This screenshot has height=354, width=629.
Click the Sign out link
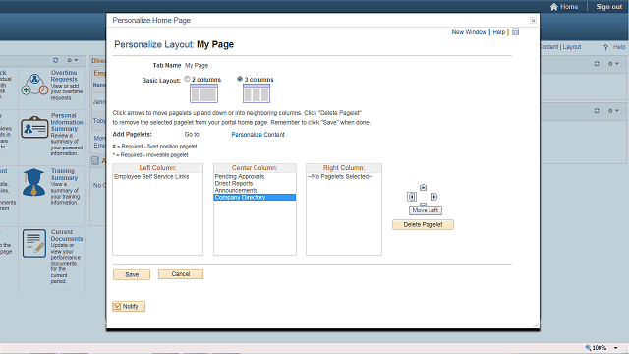(608, 7)
